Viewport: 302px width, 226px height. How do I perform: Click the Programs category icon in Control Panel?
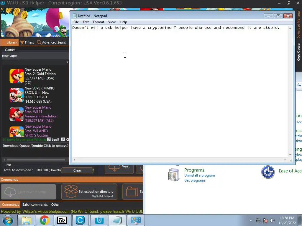click(173, 175)
